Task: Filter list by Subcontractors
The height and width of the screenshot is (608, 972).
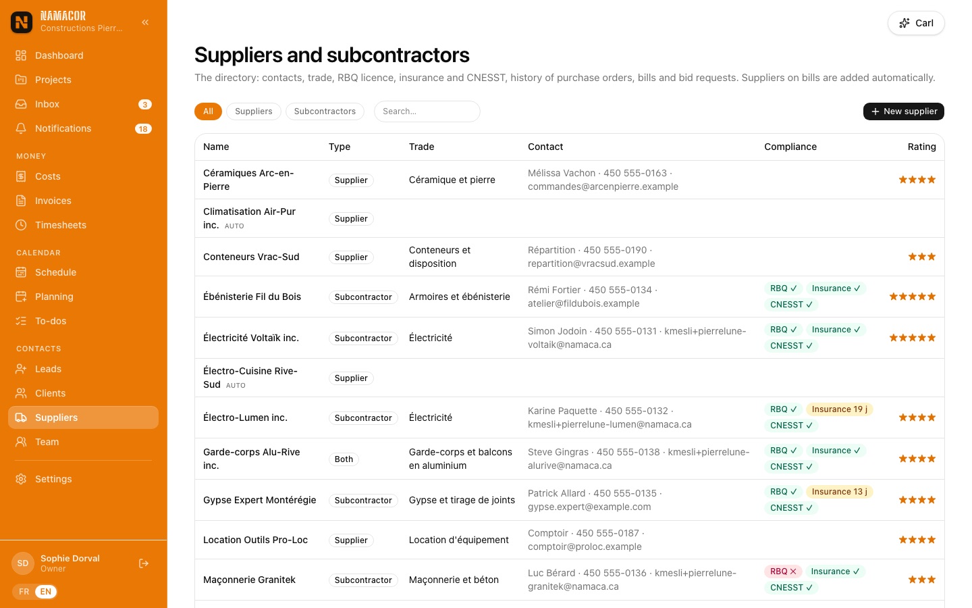Action: [x=325, y=111]
